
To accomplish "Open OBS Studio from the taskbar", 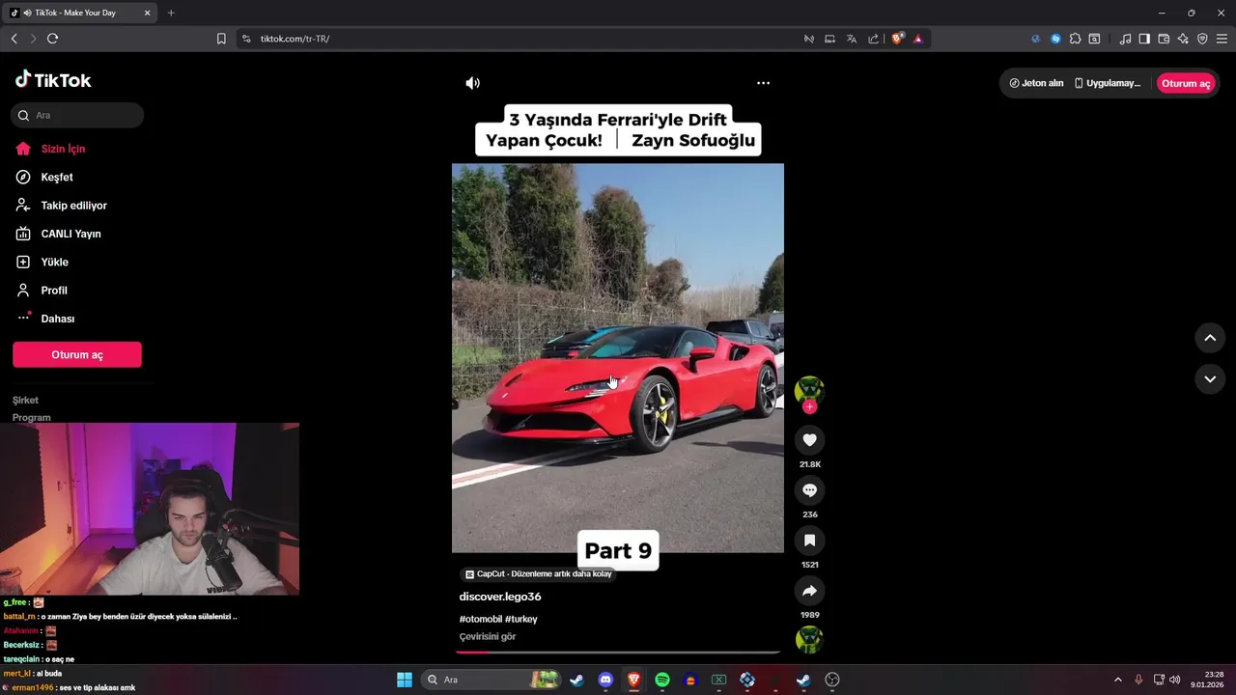I will coord(832,680).
